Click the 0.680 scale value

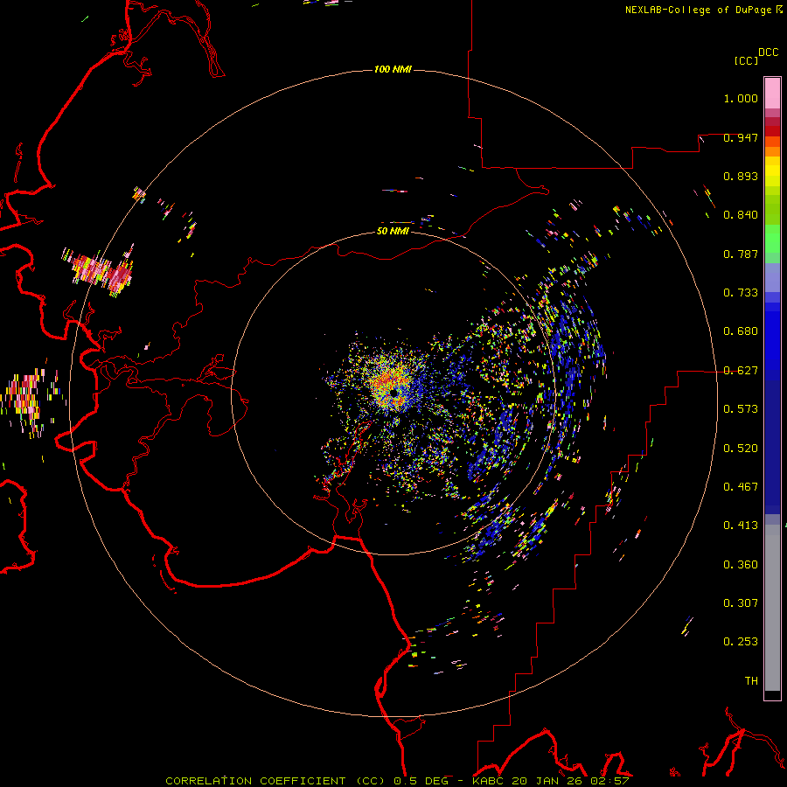(741, 331)
